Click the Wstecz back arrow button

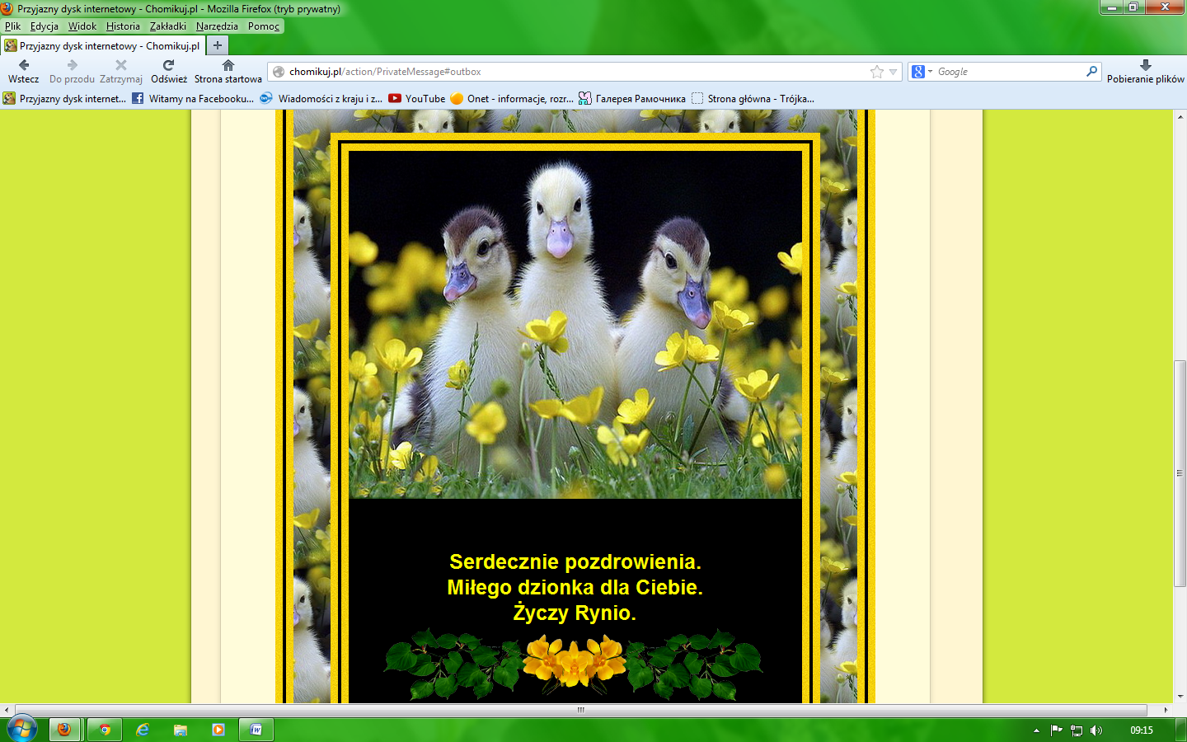tap(24, 71)
